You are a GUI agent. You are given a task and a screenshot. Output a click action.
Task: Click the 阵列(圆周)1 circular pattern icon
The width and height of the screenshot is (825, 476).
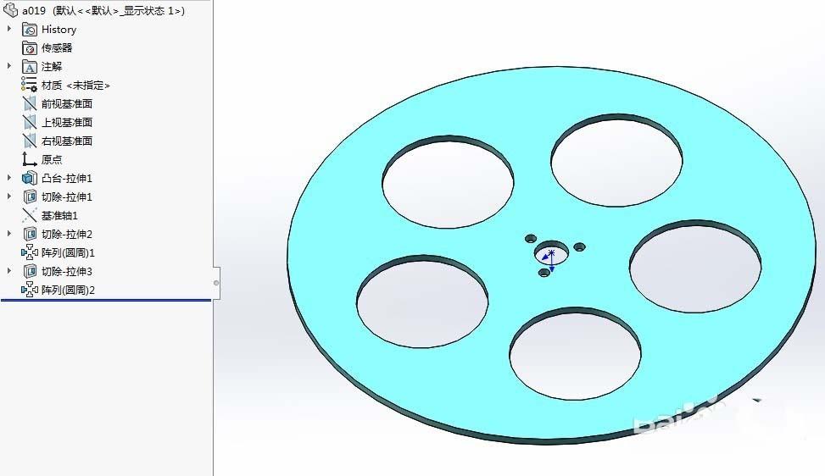click(30, 252)
